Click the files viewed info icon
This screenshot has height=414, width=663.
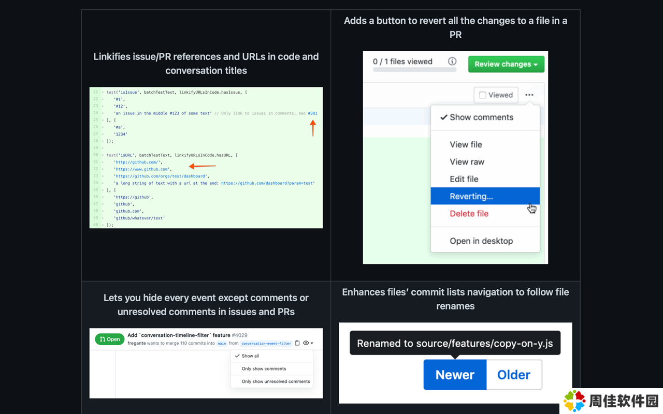[x=452, y=61]
